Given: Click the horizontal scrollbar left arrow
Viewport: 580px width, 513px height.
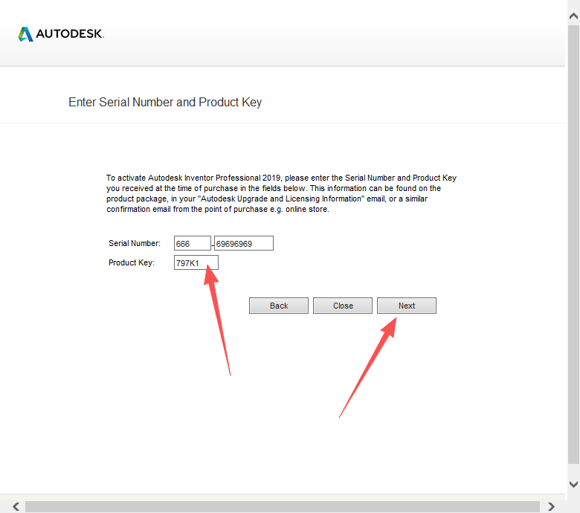Looking at the screenshot, I should 16,506.
